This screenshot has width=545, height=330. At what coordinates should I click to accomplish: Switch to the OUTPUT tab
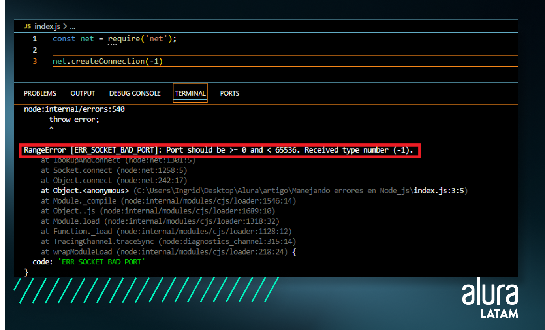pos(83,93)
